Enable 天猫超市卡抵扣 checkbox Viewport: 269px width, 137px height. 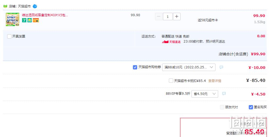(171, 81)
